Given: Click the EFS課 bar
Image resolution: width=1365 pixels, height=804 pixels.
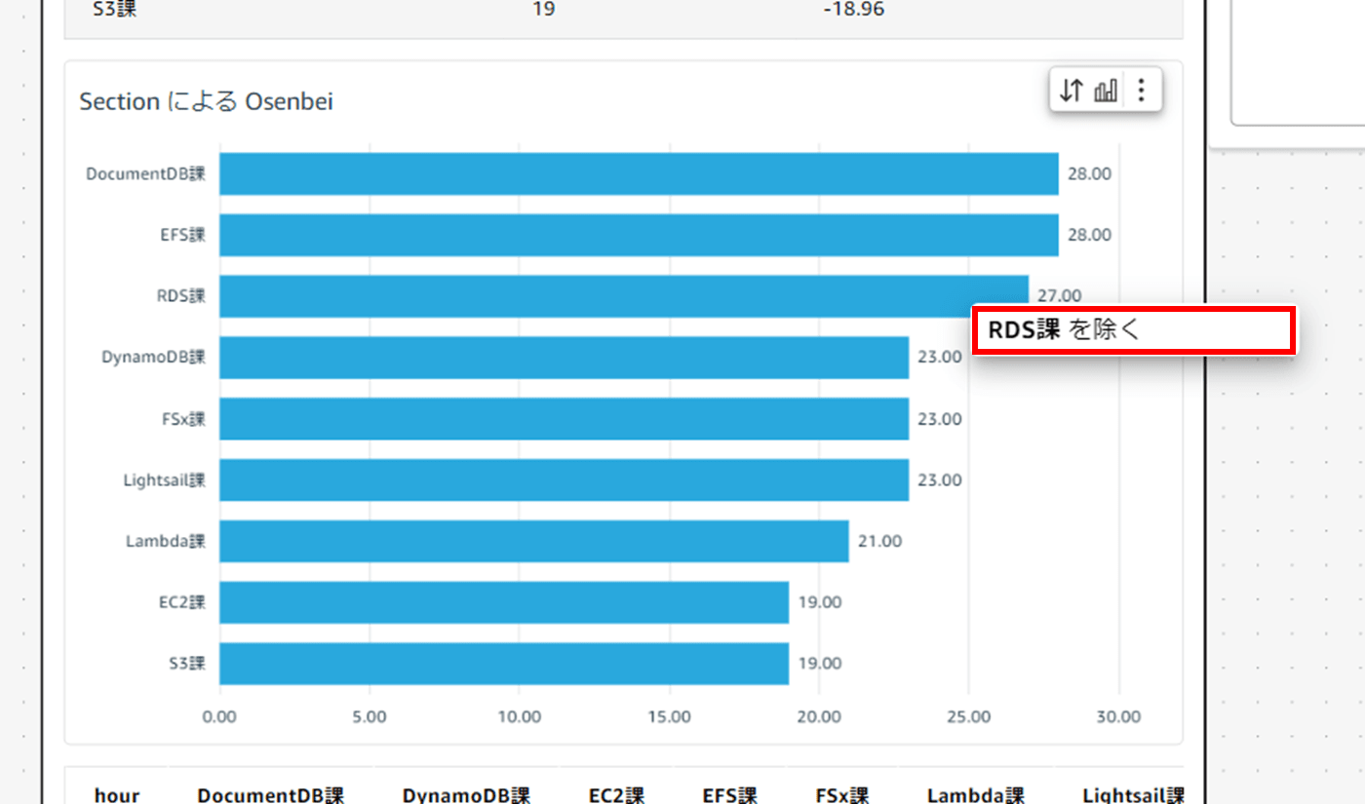Looking at the screenshot, I should pyautogui.click(x=639, y=235).
